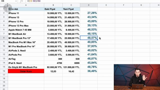Select the 25.999,00 YTL cell
Viewport: 160px width, 90px height.
tap(71, 38)
